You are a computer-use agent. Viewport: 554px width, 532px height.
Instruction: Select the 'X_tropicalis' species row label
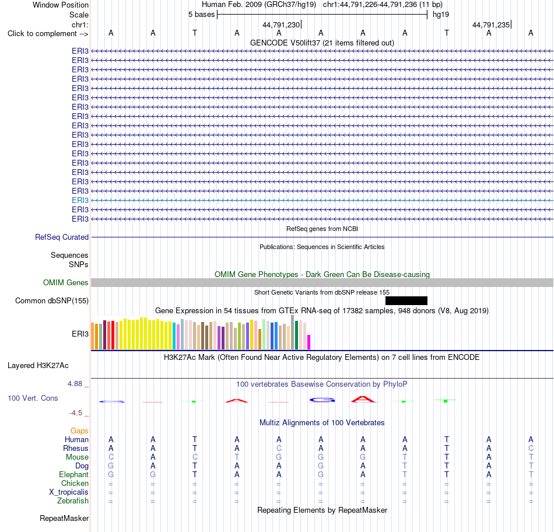pyautogui.click(x=69, y=492)
